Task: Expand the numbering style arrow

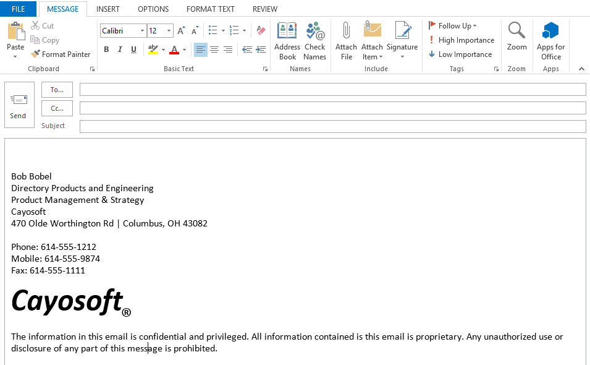Action: point(244,30)
